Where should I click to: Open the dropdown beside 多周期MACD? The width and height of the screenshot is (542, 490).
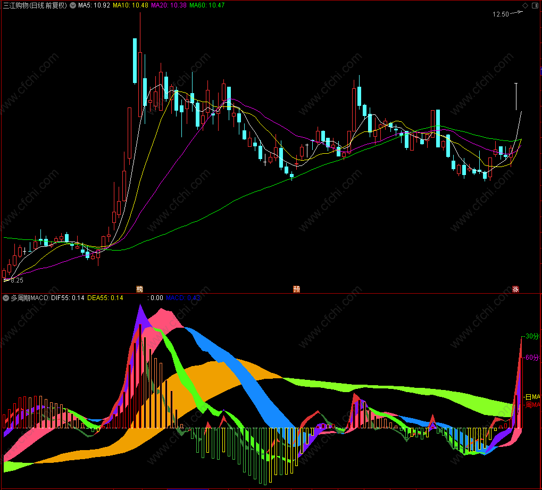point(6,298)
